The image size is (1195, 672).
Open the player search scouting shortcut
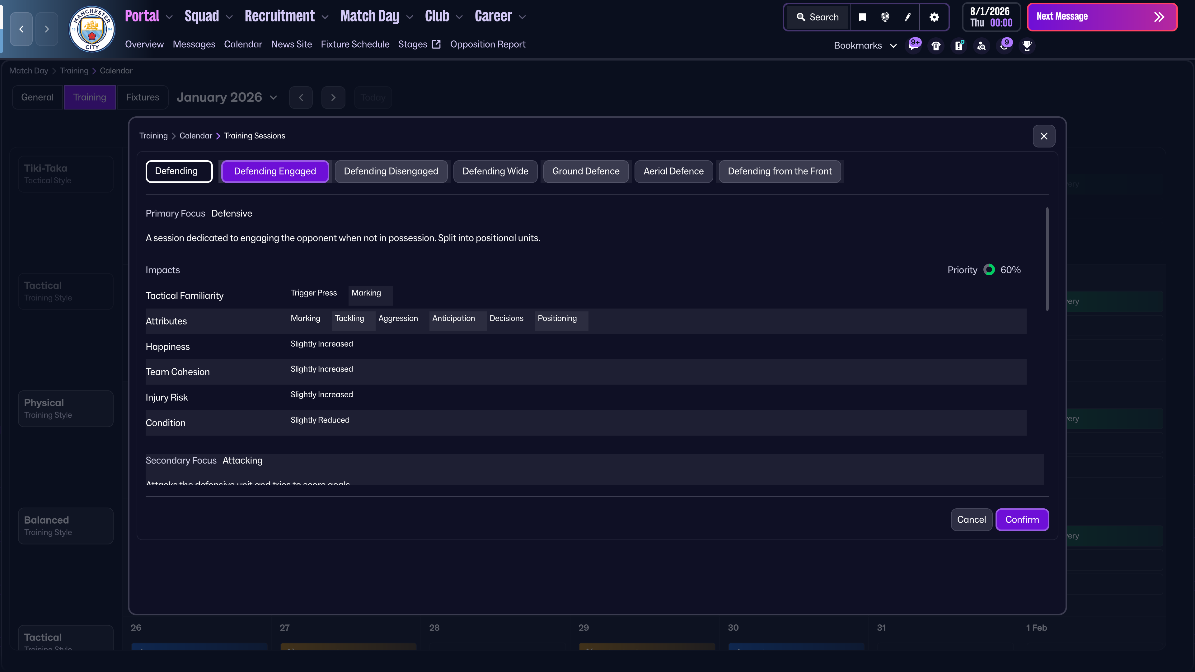tap(982, 45)
